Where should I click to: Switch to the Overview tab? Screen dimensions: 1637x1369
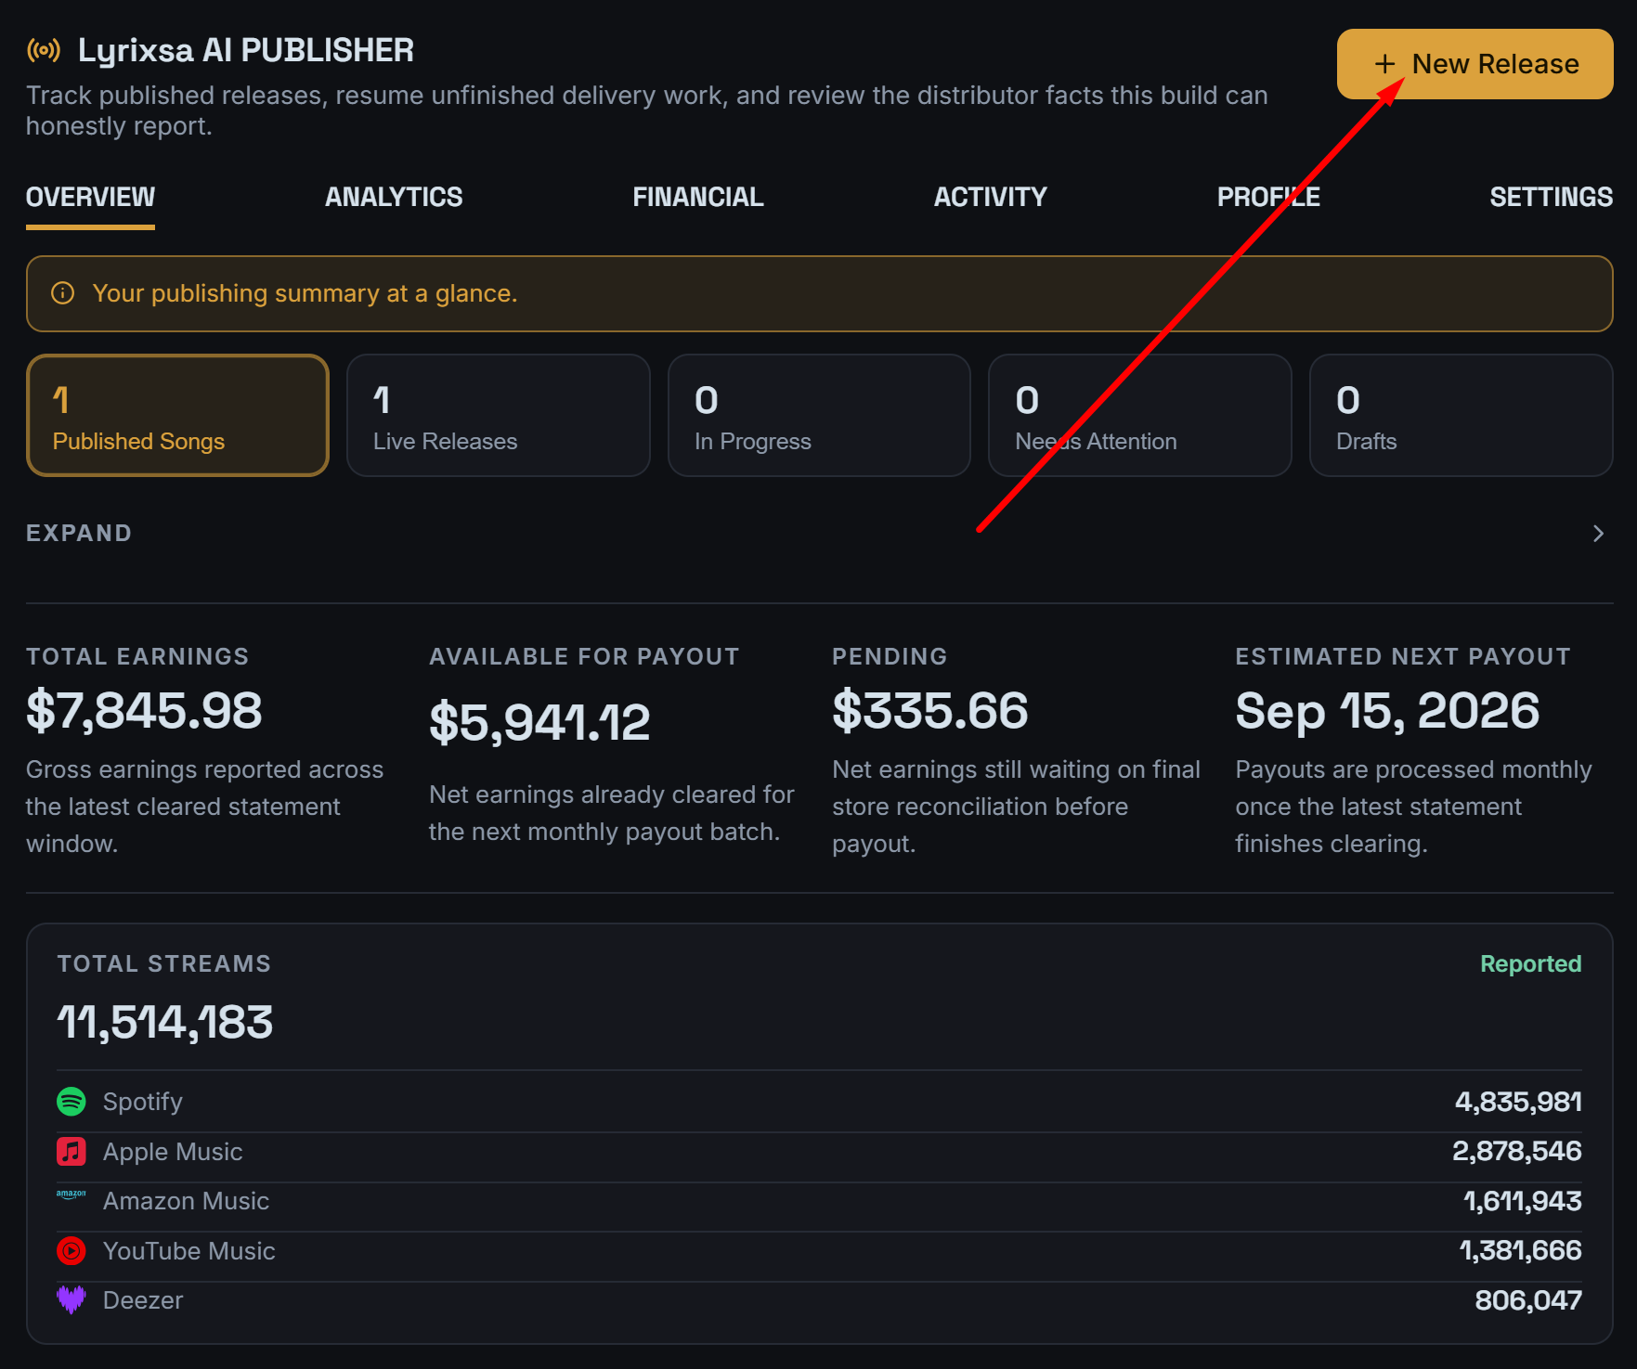click(90, 198)
